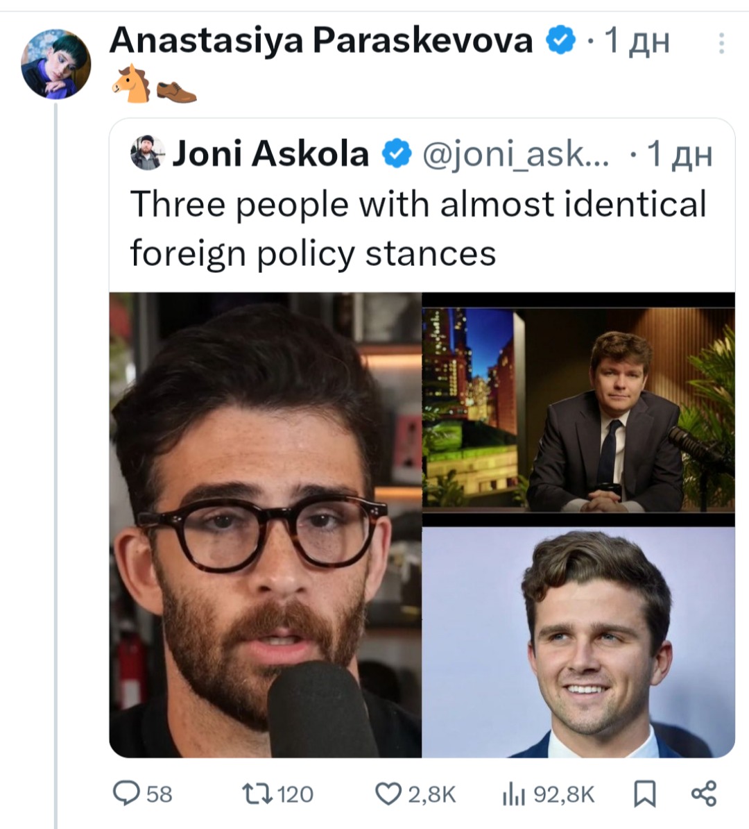749x829 pixels.
Task: Click the verified badge beside Joni Askola
Action: (x=397, y=153)
